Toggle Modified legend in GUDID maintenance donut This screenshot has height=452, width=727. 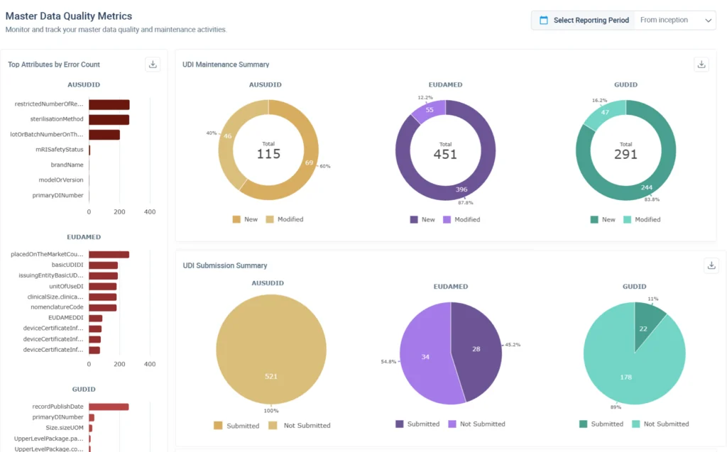[642, 220]
